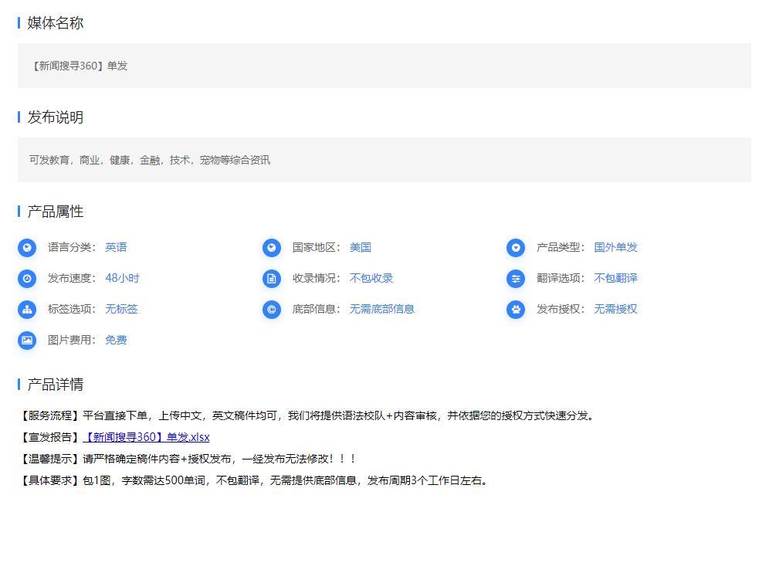
Task: Click the 产品类型 label
Action: pos(560,247)
